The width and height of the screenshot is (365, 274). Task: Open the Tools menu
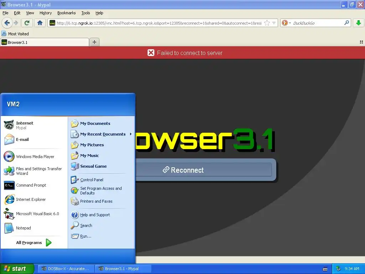click(x=86, y=13)
